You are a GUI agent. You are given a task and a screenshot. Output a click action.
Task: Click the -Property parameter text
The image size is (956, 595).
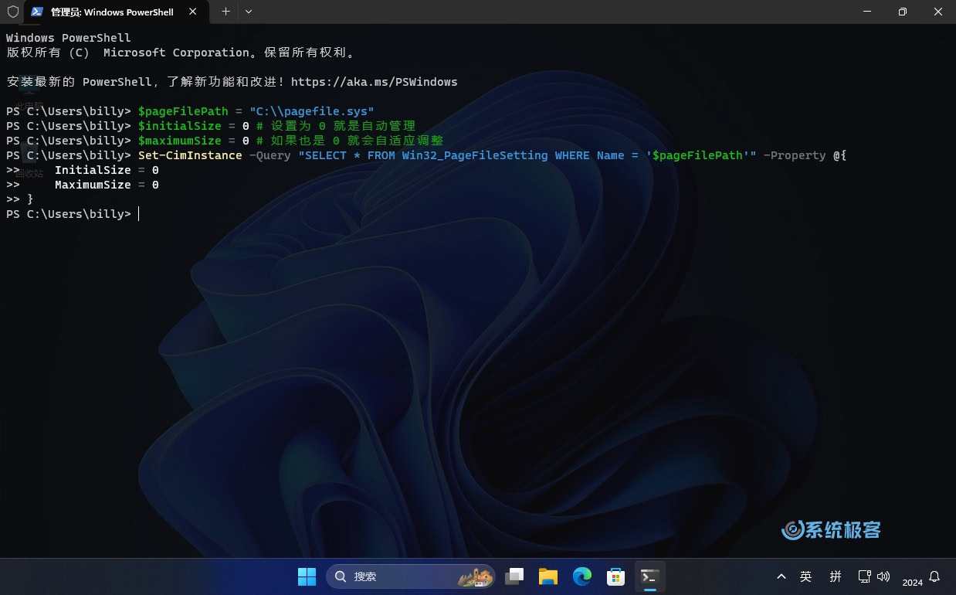click(795, 155)
